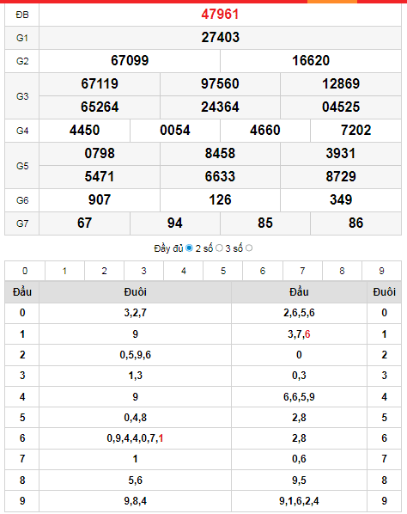407x514 pixels.
Task: Click digit 0 in the number filter row
Action: click(25, 271)
